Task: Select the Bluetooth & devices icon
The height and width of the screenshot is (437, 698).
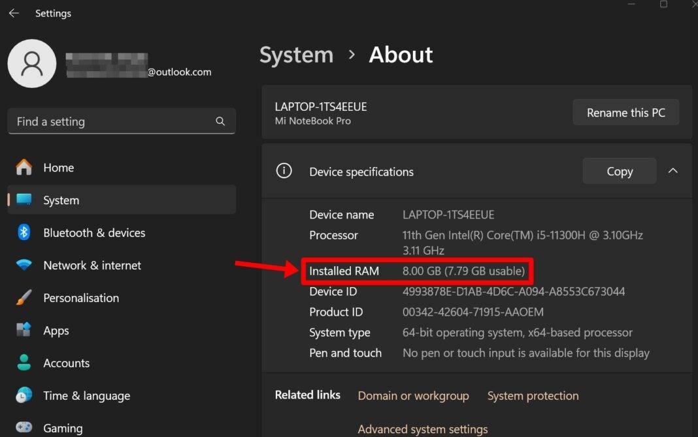Action: [x=24, y=233]
